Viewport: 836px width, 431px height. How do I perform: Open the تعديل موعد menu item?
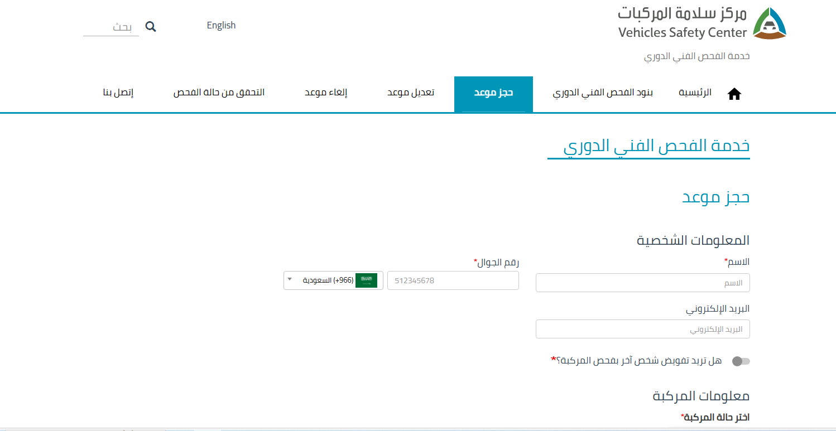click(x=411, y=93)
